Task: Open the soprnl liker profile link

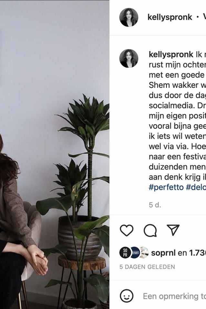Action: (163, 253)
